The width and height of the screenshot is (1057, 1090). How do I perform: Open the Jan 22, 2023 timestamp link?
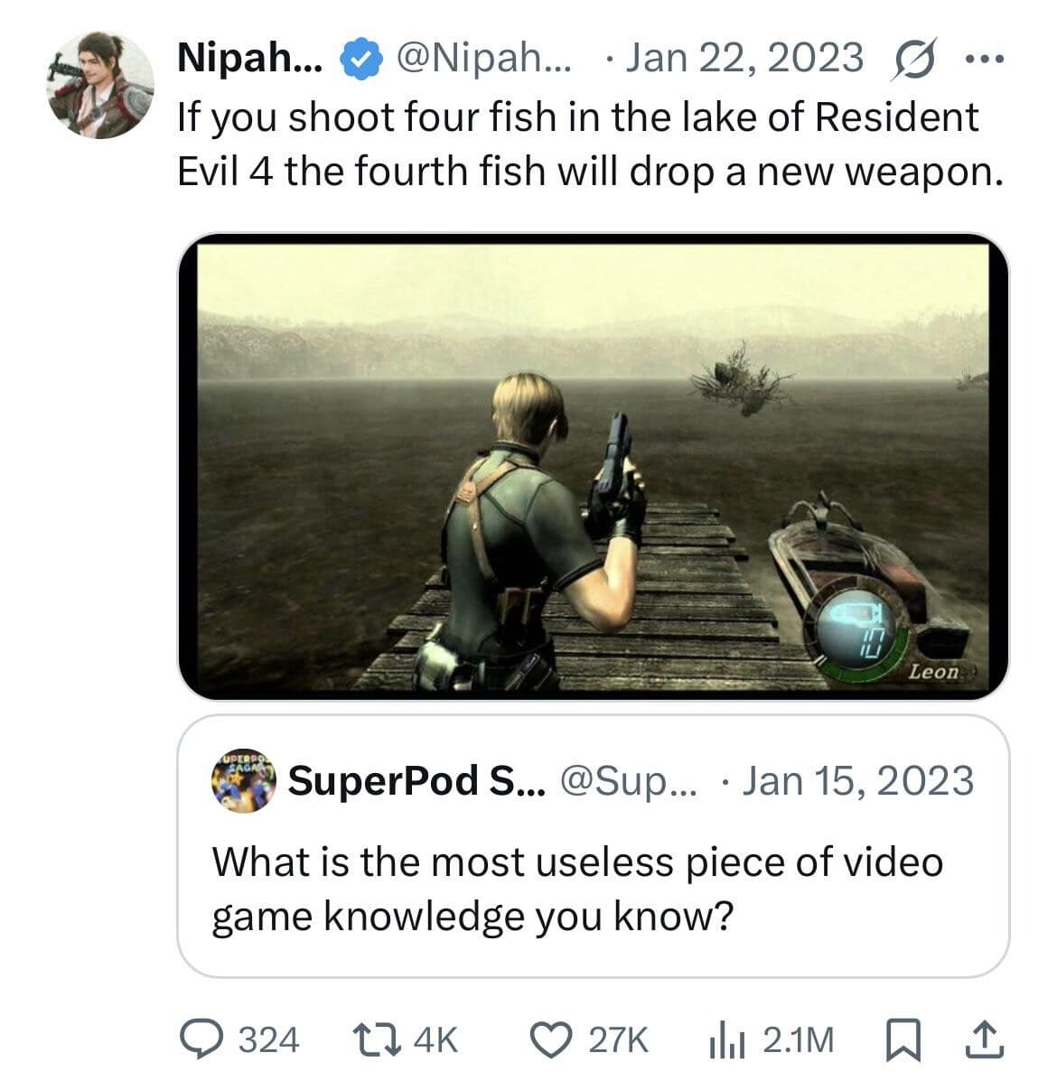coord(743,59)
